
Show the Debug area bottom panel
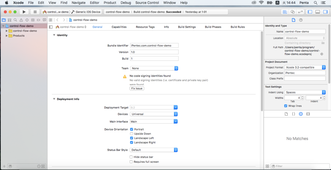point(317,12)
